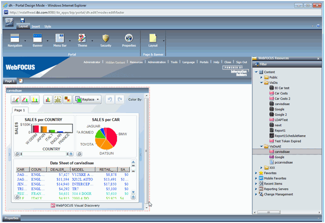Click the Help link in banner
The image size is (325, 223).
tap(216, 62)
